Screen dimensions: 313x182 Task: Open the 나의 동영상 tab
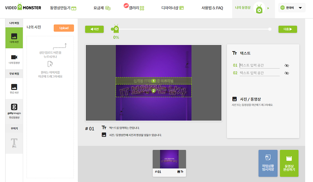[x=243, y=8]
